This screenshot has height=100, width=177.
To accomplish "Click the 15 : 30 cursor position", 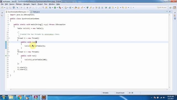I will [131, 93].
